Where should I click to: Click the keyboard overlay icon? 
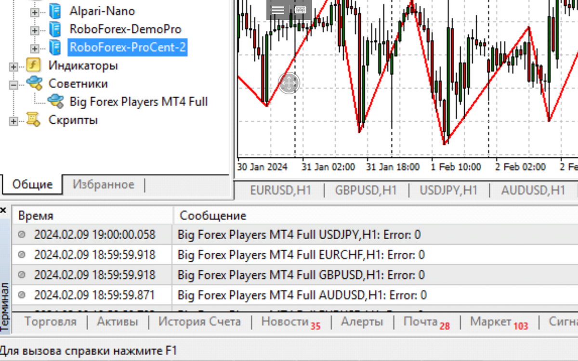301,10
